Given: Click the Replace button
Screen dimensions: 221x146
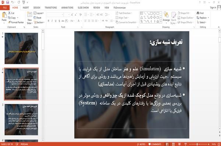Looking at the screenshot, I should coord(203,18).
